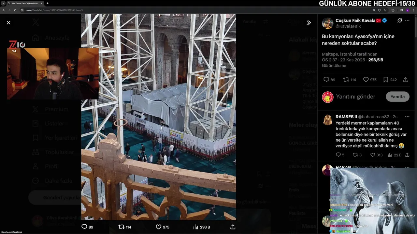Screen dimensions: 417x234
Task: Open browser tab search dropdown
Action: [3, 3]
